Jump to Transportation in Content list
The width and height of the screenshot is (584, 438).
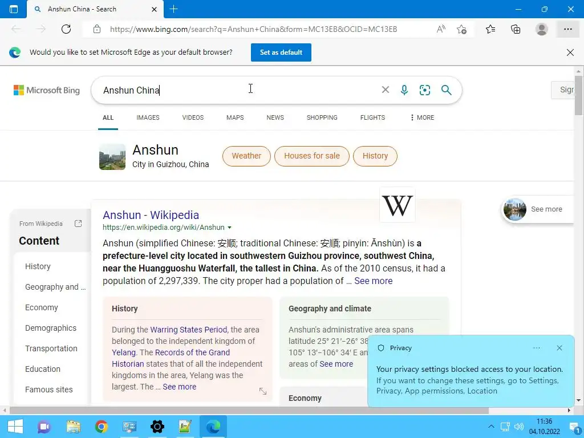(51, 348)
